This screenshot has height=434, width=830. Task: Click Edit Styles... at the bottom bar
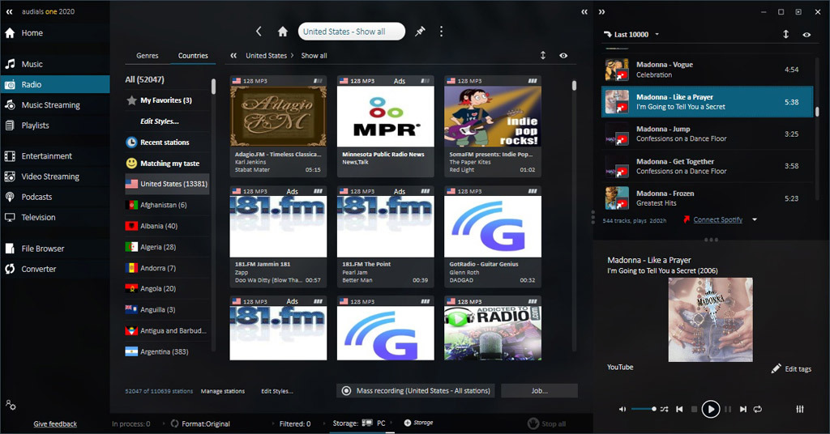[277, 391]
